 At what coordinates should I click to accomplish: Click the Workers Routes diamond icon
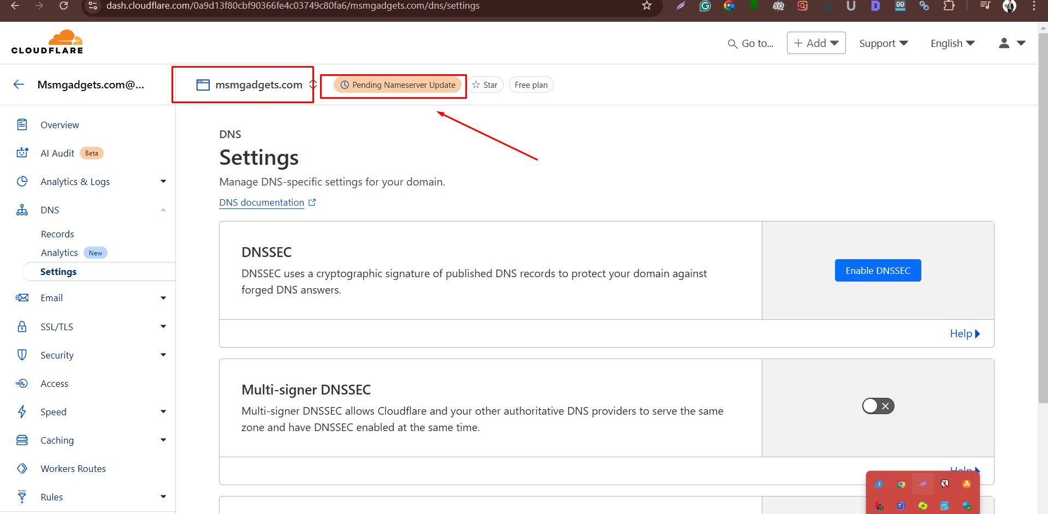click(x=22, y=468)
